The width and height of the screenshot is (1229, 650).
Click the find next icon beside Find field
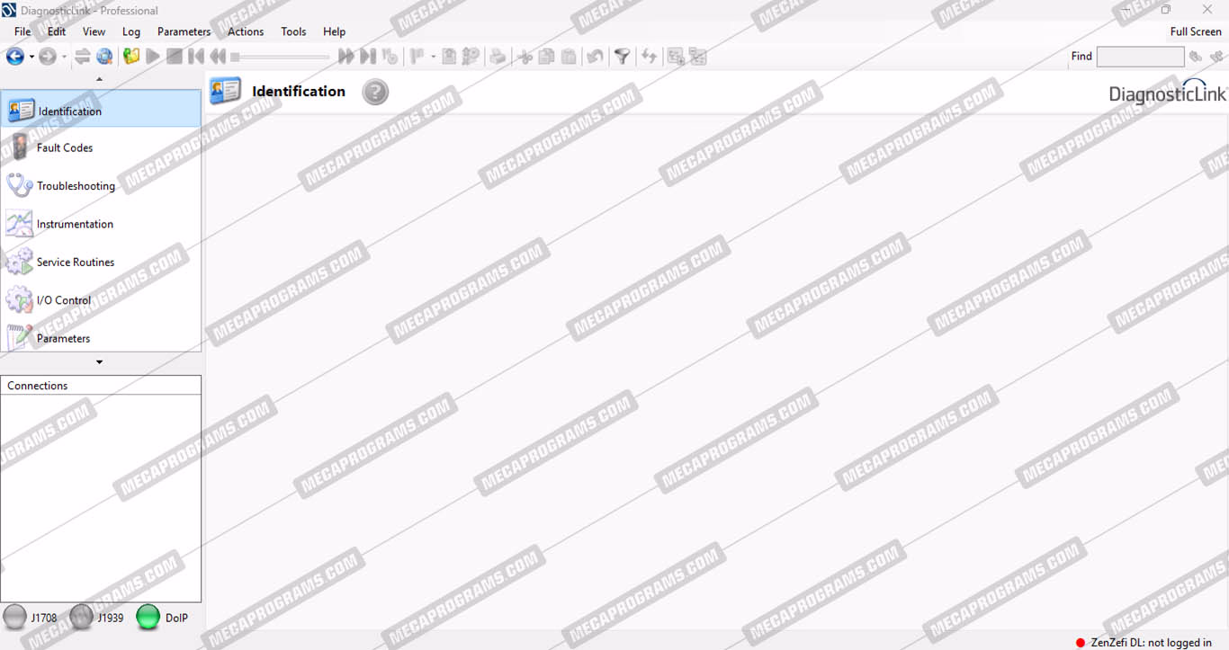point(1196,57)
